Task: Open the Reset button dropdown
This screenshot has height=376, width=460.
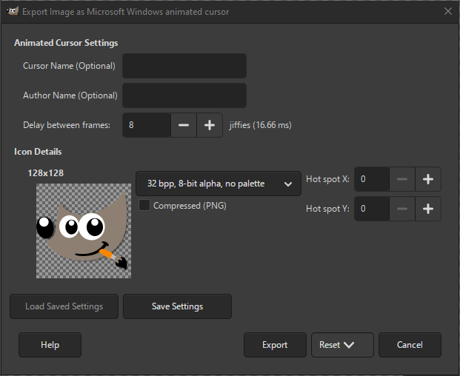Action: coord(342,345)
